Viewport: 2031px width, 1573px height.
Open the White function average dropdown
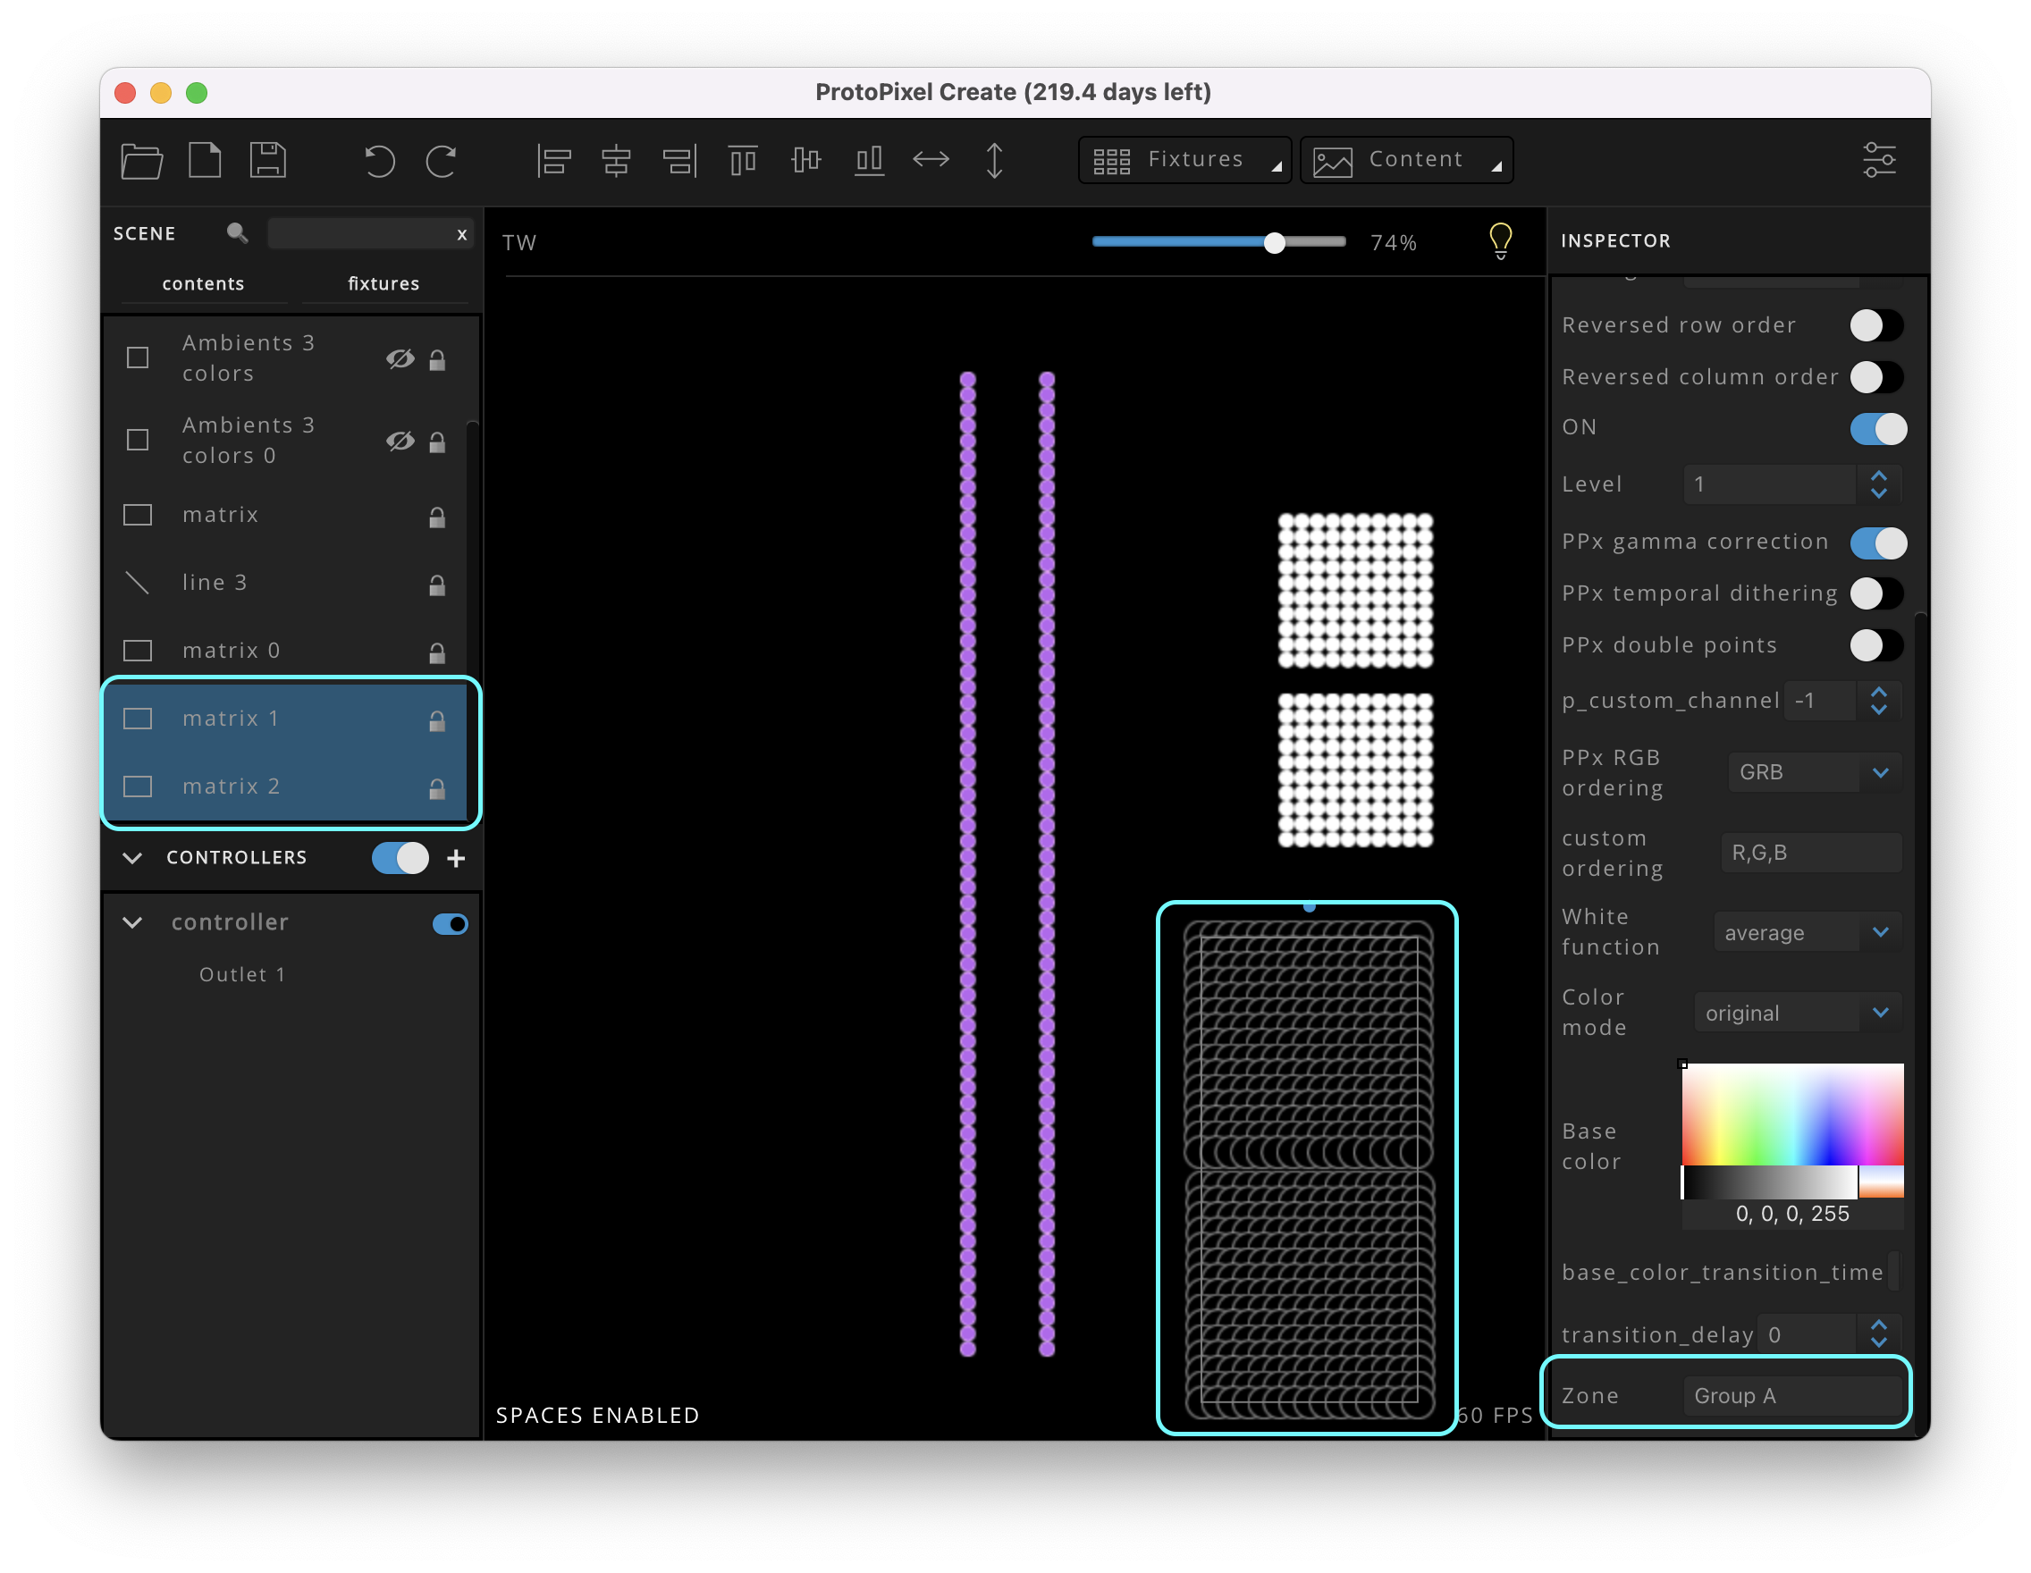pos(1806,932)
